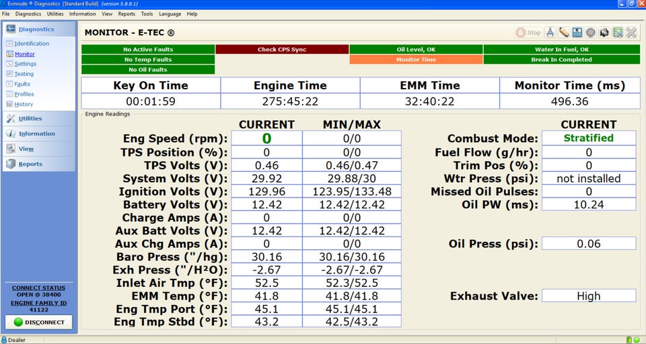The width and height of the screenshot is (646, 344).
Task: Click the Oil Press value 0.06
Action: pos(589,244)
